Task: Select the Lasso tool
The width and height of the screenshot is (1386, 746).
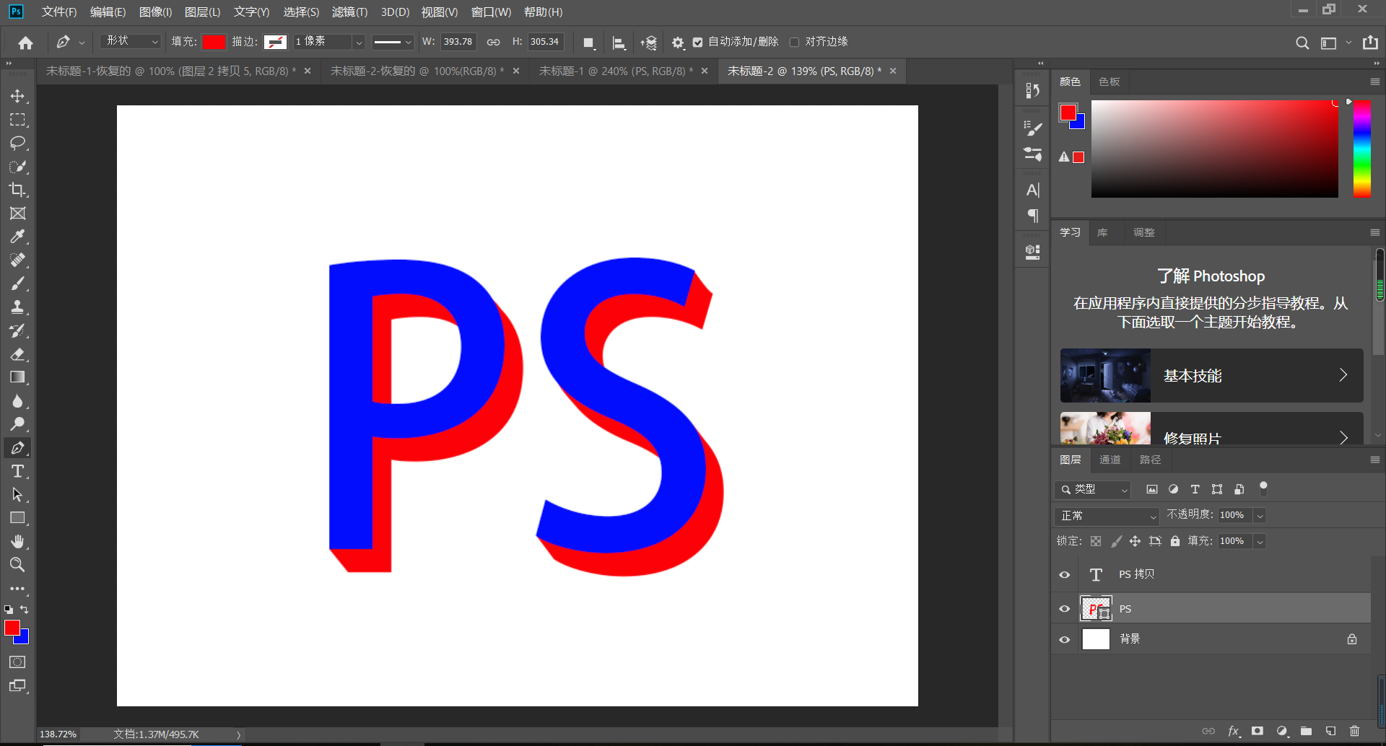Action: click(17, 143)
